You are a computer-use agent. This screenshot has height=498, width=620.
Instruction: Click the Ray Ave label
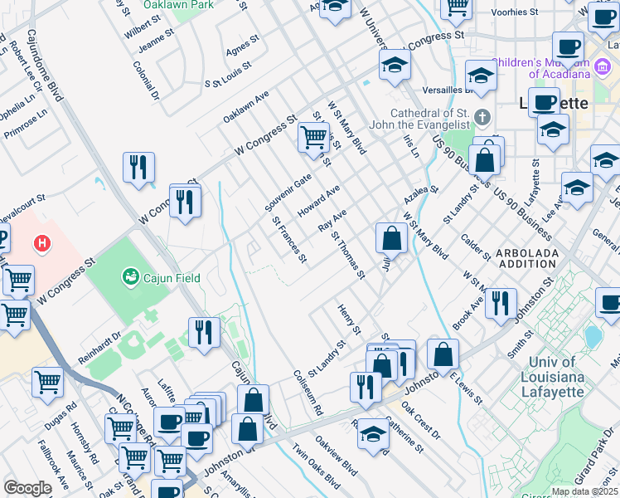332,221
